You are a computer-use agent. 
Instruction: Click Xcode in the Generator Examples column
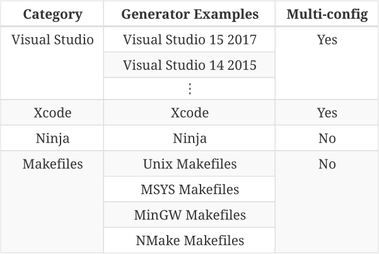[x=190, y=113]
